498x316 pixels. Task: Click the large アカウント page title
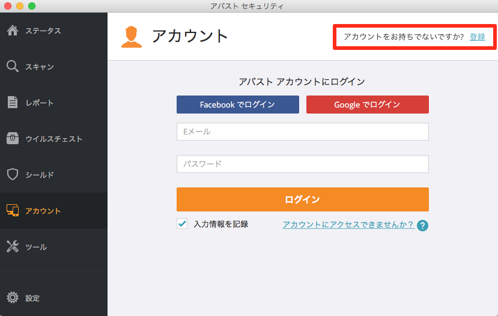(x=190, y=36)
